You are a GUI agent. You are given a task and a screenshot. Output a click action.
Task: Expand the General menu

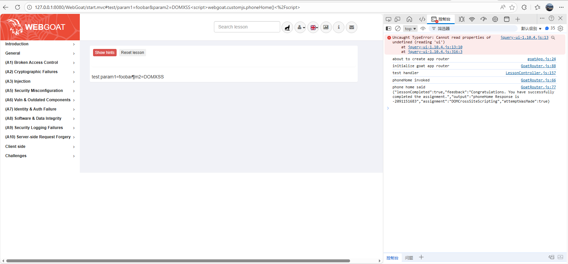pos(40,53)
